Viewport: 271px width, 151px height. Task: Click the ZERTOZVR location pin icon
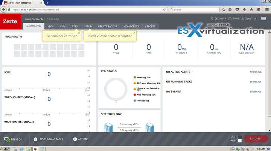[x=212, y=19]
